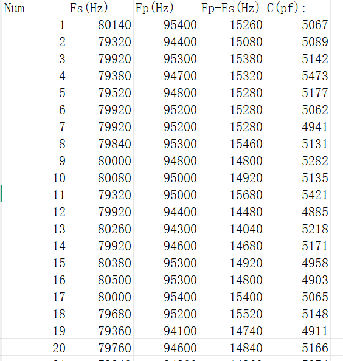The width and height of the screenshot is (343, 361).
Task: Click the capacitance value 4885
Action: (x=297, y=211)
